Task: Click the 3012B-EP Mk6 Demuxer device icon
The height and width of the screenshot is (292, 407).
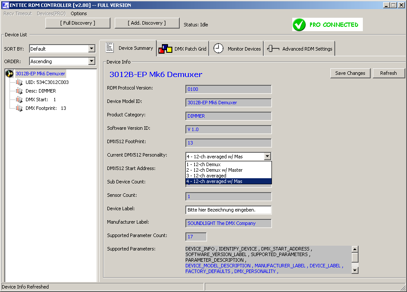Action: 10,74
